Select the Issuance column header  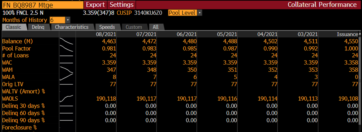click(x=347, y=34)
